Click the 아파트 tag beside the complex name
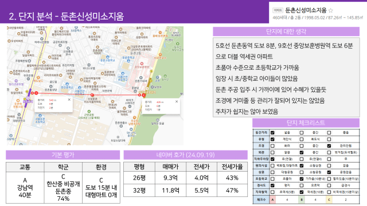The height and width of the screenshot is (206, 367). coord(278,10)
